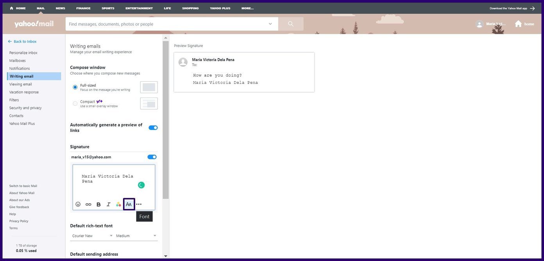This screenshot has width=544, height=261.
Task: Open the Font tool in signature toolbar
Action: pos(129,204)
